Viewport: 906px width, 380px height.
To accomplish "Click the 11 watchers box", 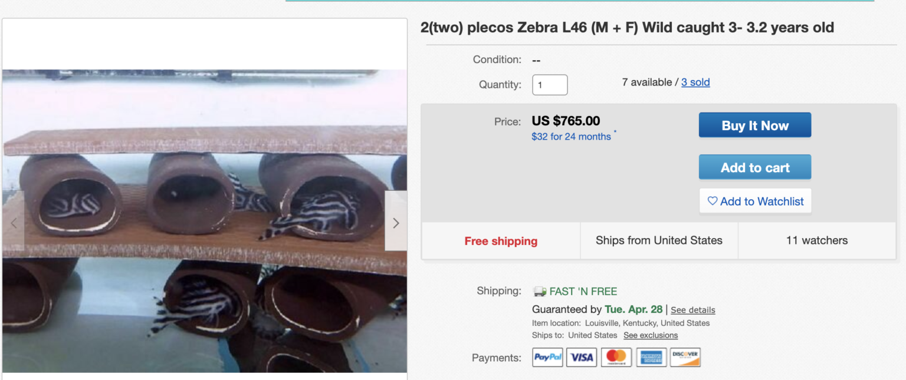I will 817,240.
